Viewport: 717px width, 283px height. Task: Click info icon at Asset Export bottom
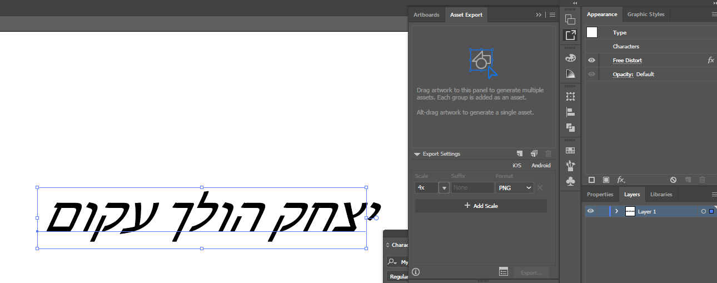(416, 272)
